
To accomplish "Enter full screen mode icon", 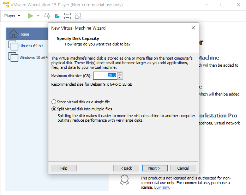I will [67, 16].
